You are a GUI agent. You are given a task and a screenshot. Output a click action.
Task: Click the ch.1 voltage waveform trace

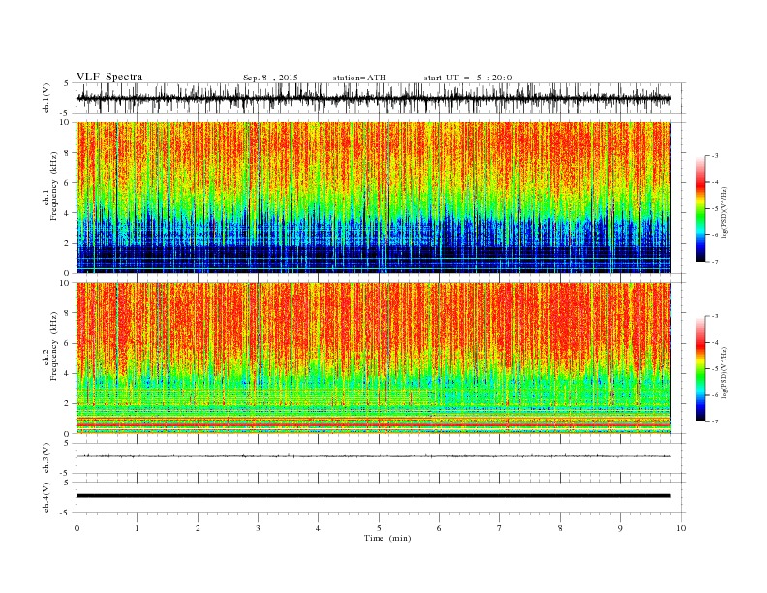click(x=373, y=98)
